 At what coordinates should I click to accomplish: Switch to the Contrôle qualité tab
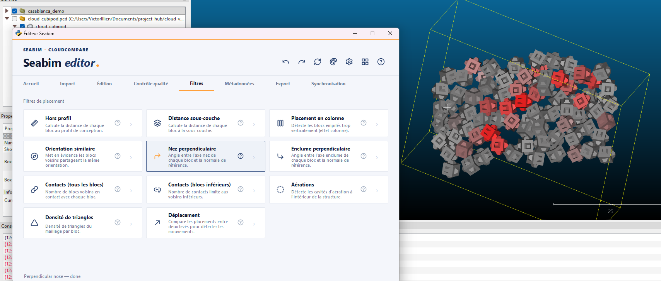point(151,84)
